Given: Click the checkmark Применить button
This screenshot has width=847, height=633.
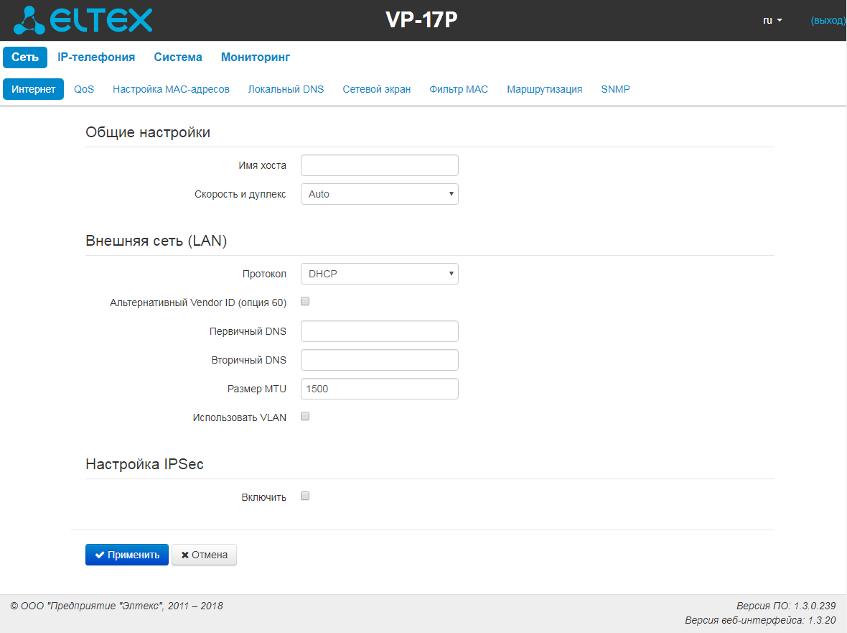Looking at the screenshot, I should (127, 555).
